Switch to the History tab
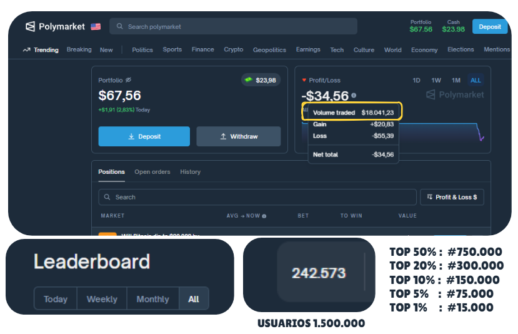518x334 pixels. pos(191,171)
